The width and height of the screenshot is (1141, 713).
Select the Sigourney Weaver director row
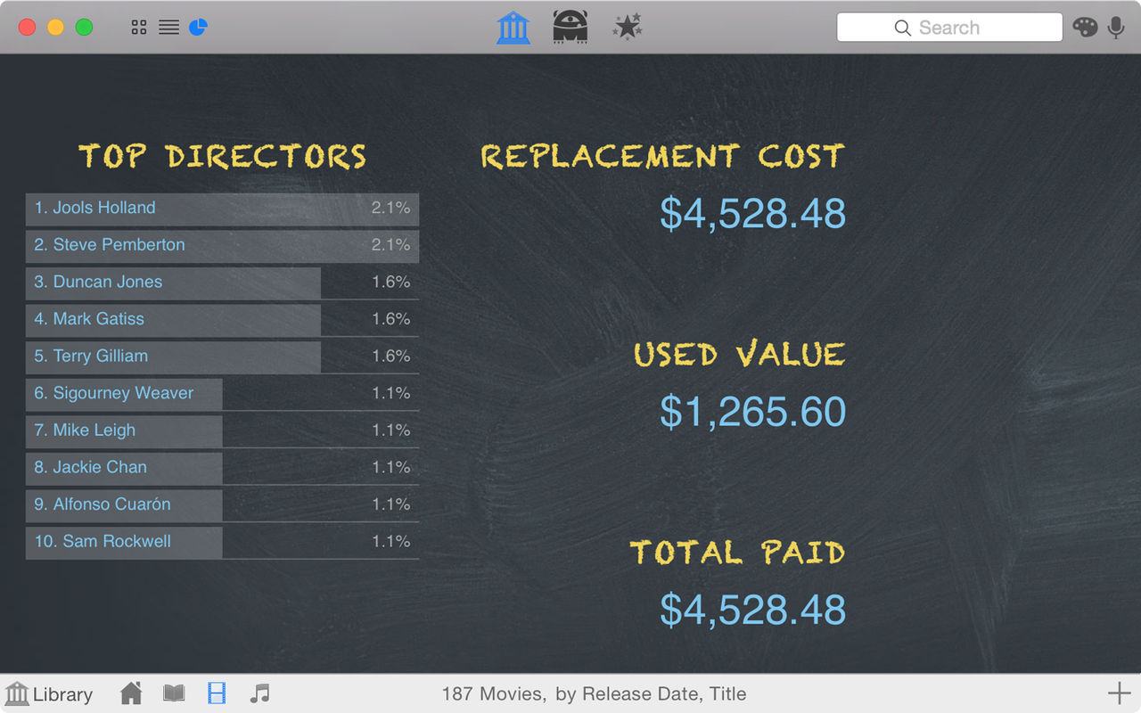coord(222,394)
